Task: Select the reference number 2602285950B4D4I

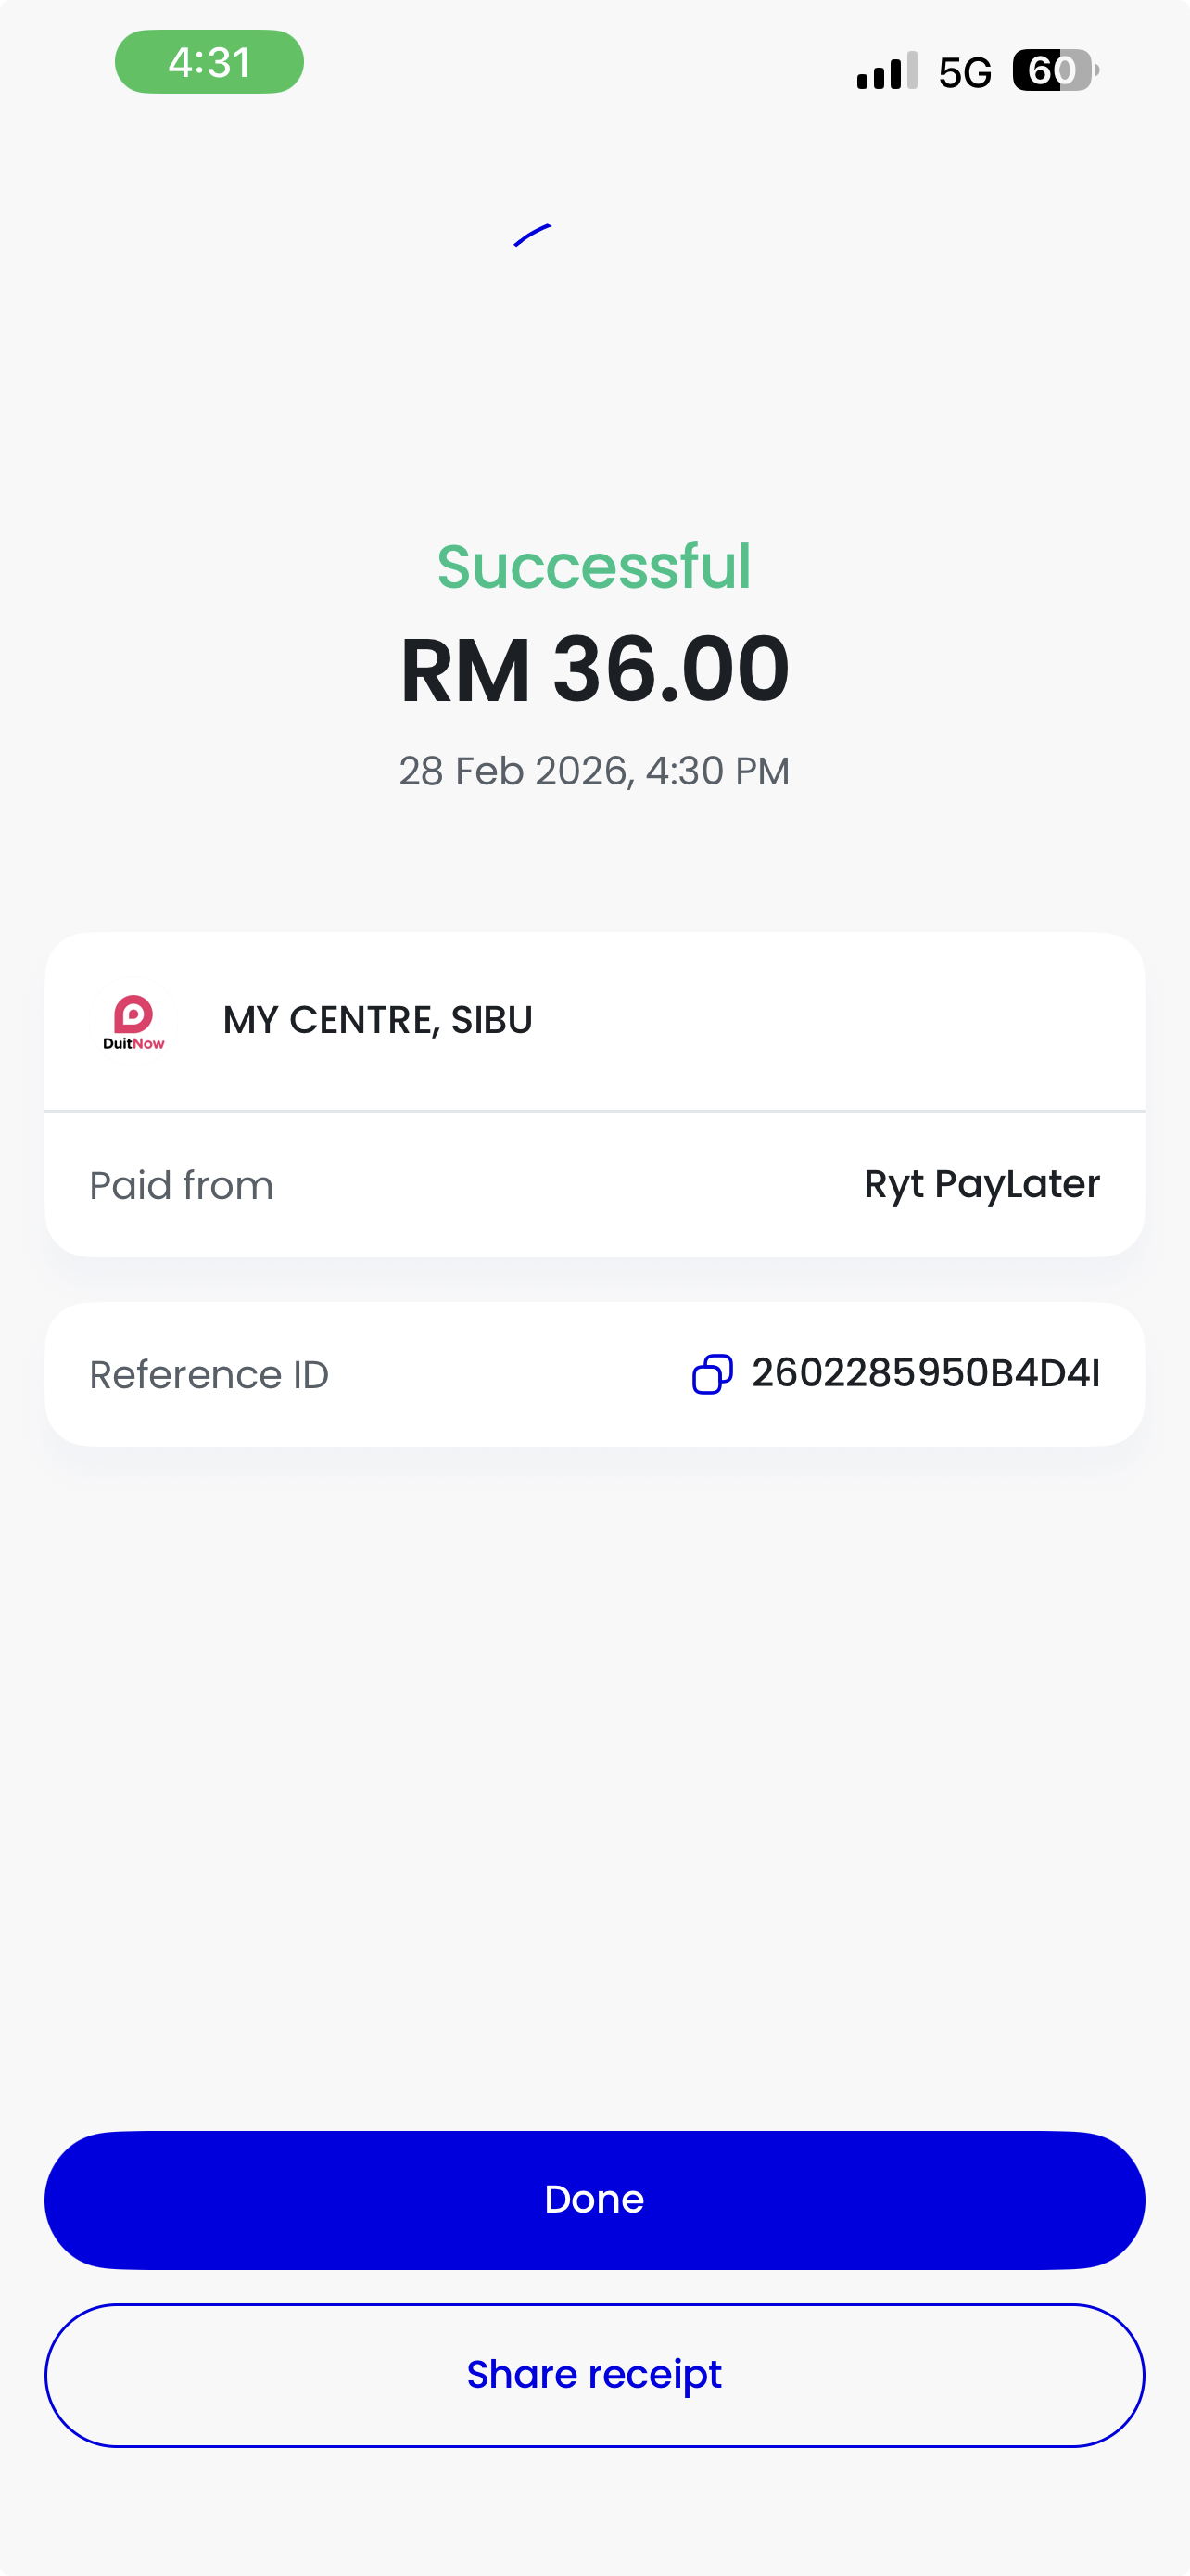Action: tap(925, 1374)
